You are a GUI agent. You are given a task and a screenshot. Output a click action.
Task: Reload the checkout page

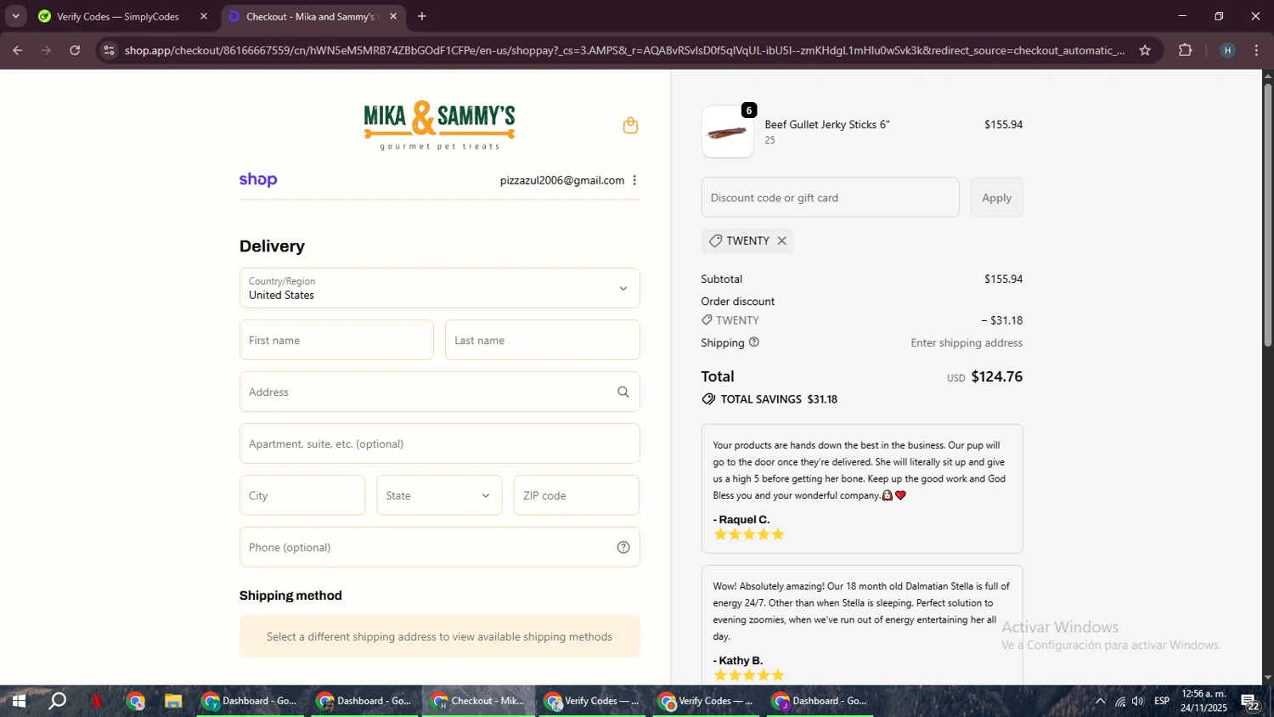(x=75, y=50)
